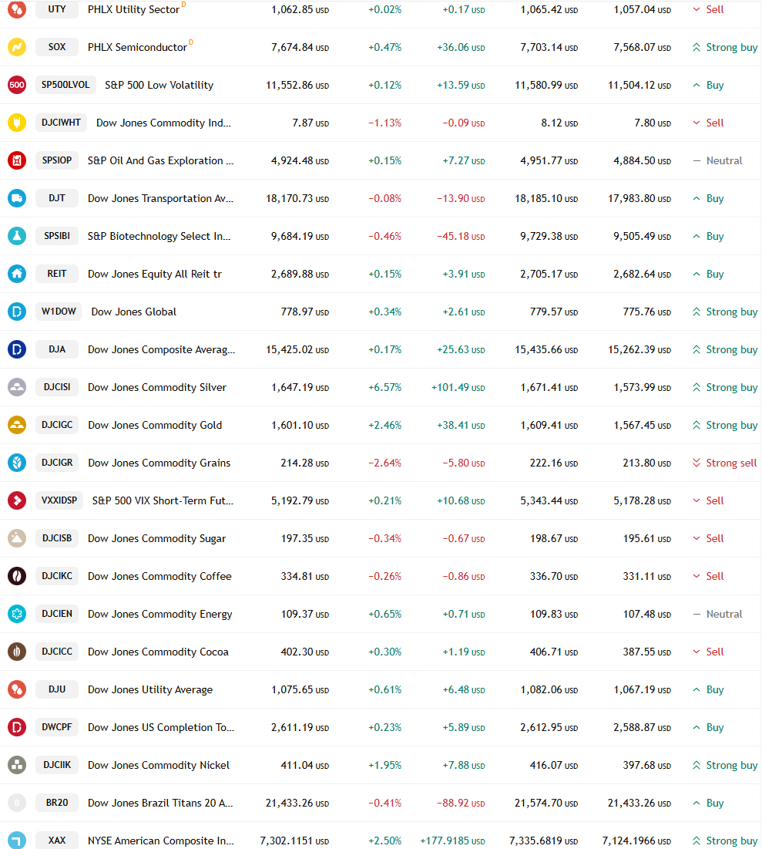Open Dow Jones Commodity Gold link
The height and width of the screenshot is (849, 762).
(x=155, y=425)
